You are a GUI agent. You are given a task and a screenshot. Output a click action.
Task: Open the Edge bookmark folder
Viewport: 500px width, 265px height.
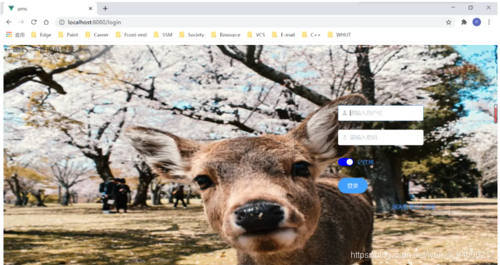point(41,35)
